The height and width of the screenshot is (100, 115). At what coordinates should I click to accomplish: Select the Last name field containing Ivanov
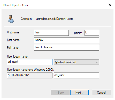tap(67, 40)
